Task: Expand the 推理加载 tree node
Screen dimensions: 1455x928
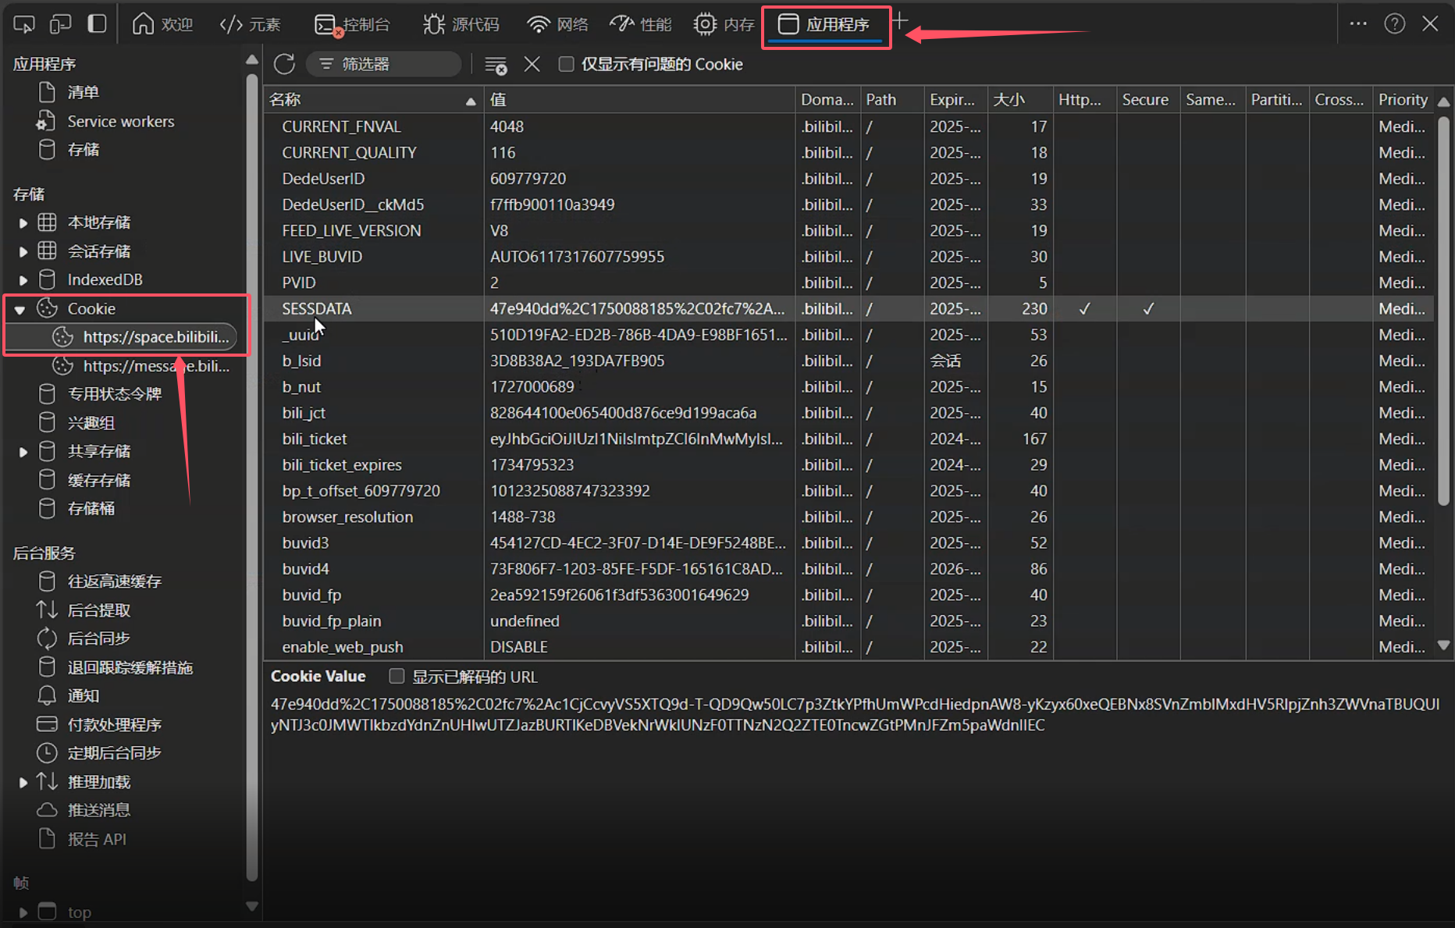Action: click(23, 782)
